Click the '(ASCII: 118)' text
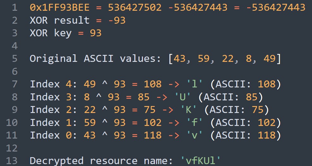Image resolution: width=312 pixels, height=166 pixels. [x=245, y=135]
